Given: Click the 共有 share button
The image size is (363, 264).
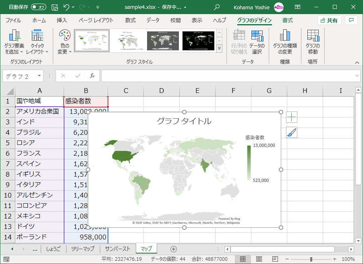Looking at the screenshot, I should pos(329,21).
